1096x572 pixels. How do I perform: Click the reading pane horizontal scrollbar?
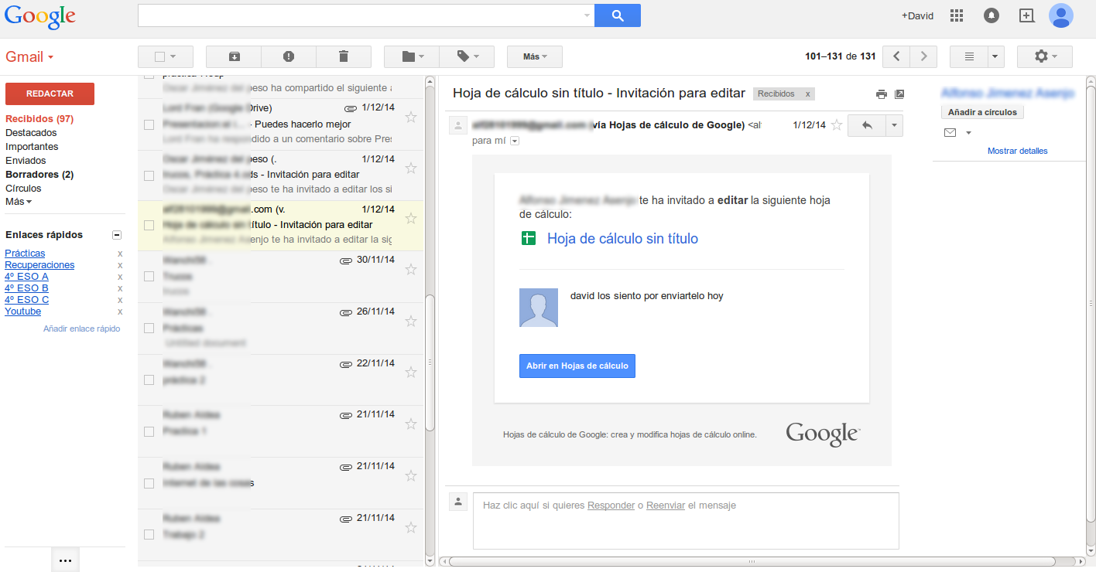[x=751, y=561]
